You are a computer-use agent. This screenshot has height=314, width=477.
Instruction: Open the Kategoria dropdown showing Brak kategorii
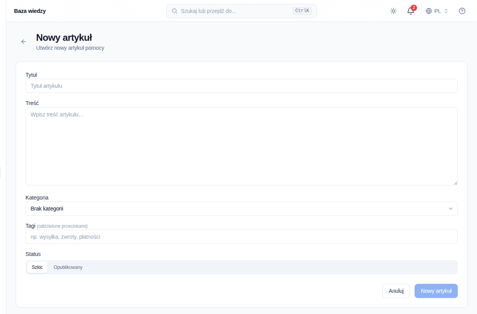tap(242, 209)
